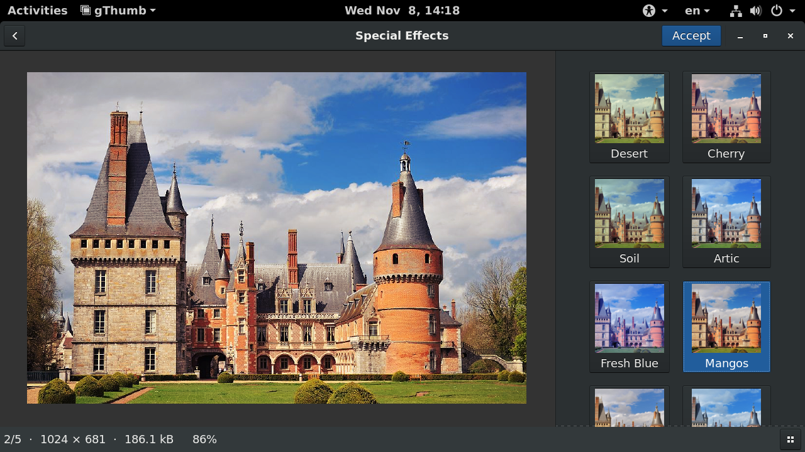Go back using the header arrow button
Viewport: 805px width, 452px height.
[x=14, y=36]
